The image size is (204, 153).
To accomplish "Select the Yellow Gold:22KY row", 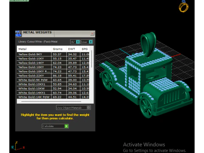I will click(53, 76).
